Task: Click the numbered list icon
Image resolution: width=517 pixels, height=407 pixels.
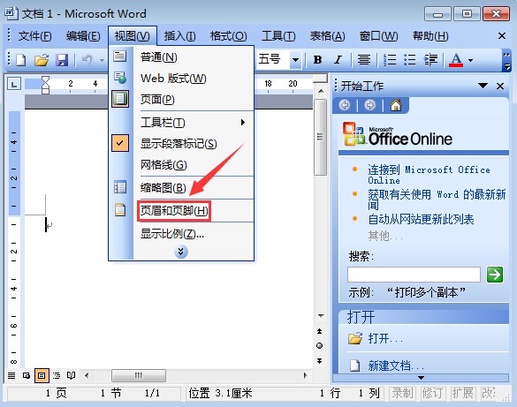Action: [x=390, y=60]
